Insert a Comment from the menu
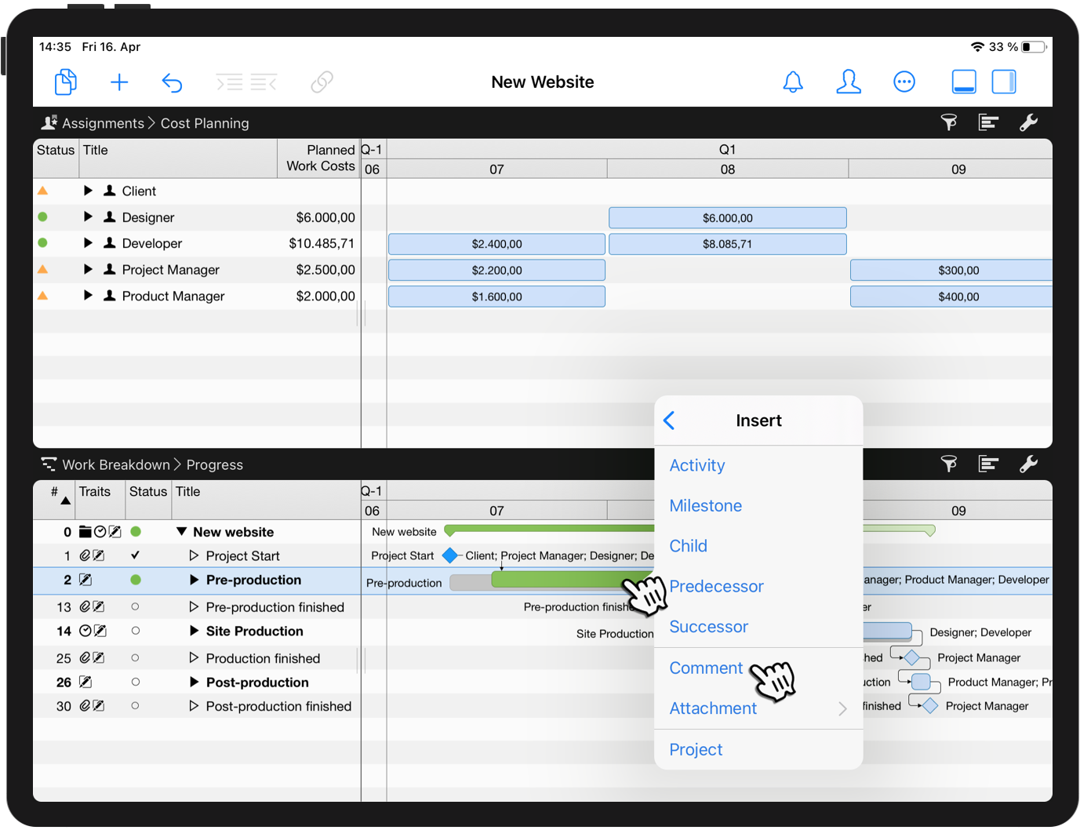Screen dimensions: 1080x830 pos(706,668)
